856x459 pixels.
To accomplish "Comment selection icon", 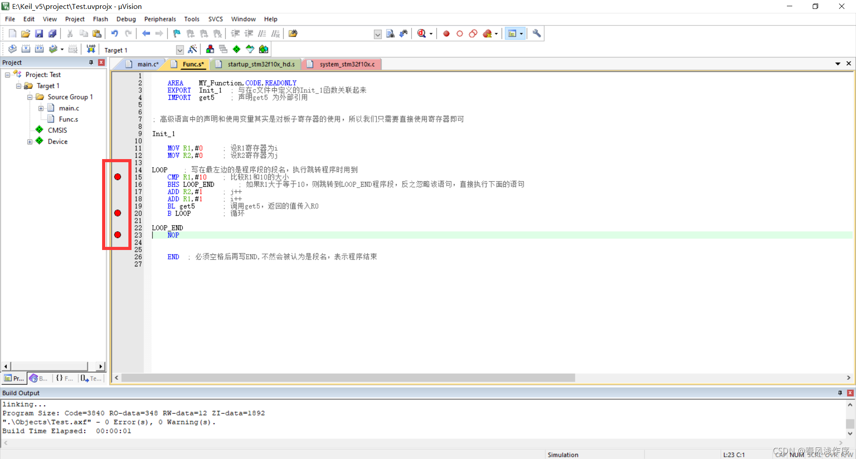I will coord(262,33).
